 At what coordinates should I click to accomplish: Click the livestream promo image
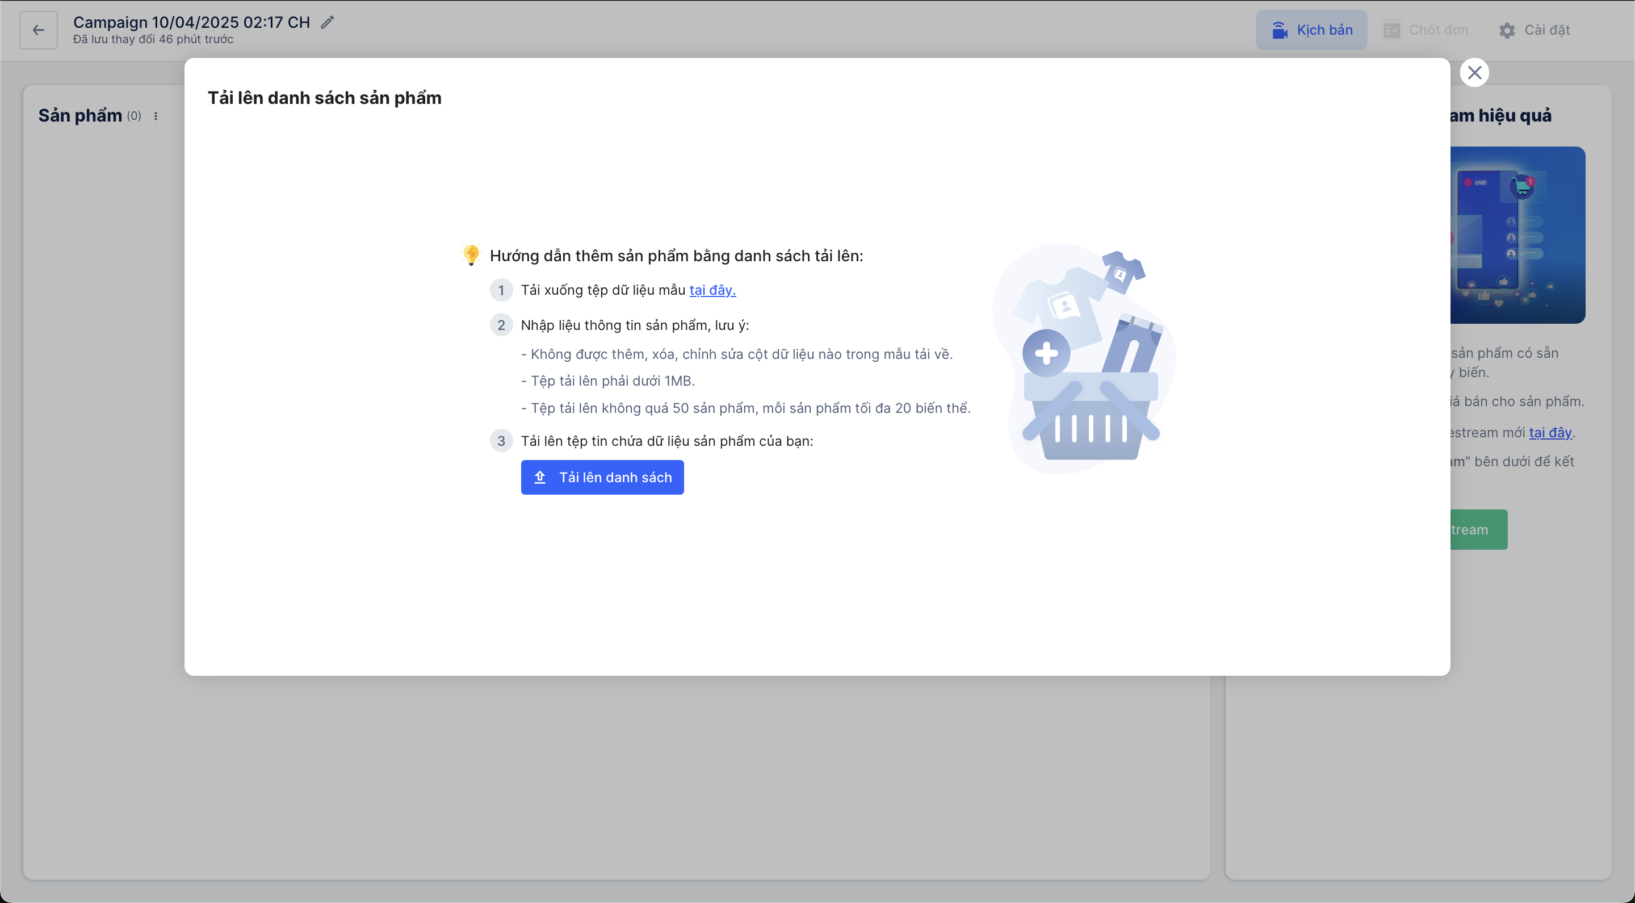click(1517, 235)
